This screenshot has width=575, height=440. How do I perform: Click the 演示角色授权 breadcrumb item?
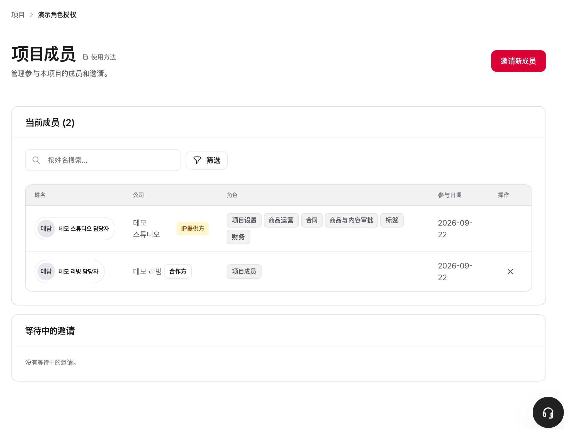coord(57,15)
